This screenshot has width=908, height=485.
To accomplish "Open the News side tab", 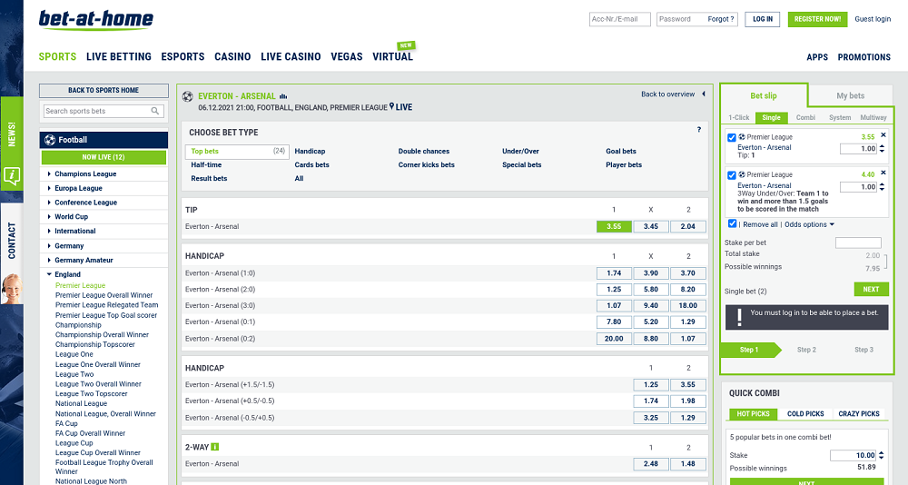I will pyautogui.click(x=12, y=134).
